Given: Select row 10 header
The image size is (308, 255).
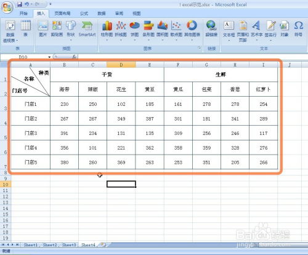Looking at the screenshot, I should 6,184.
